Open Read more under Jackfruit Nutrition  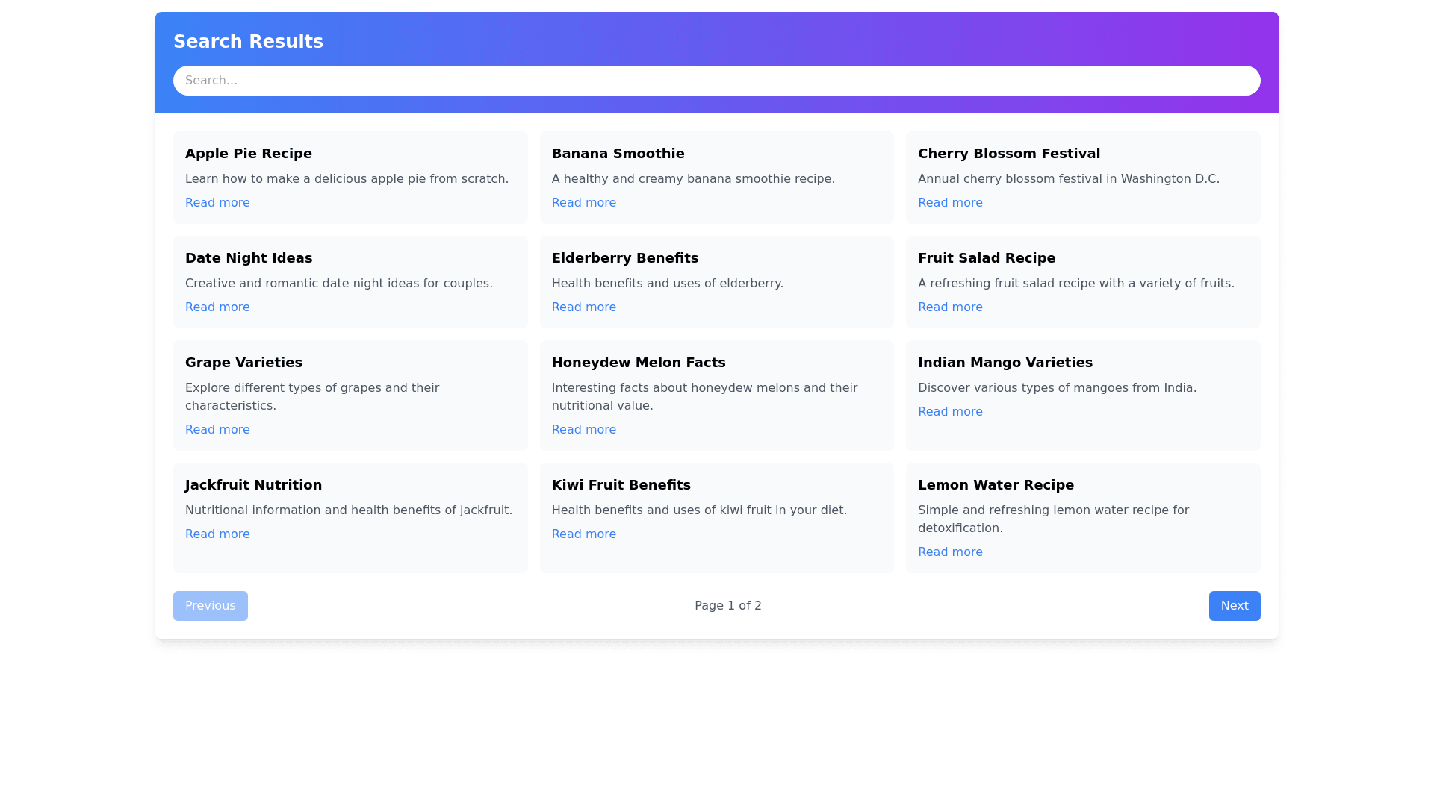point(217,534)
